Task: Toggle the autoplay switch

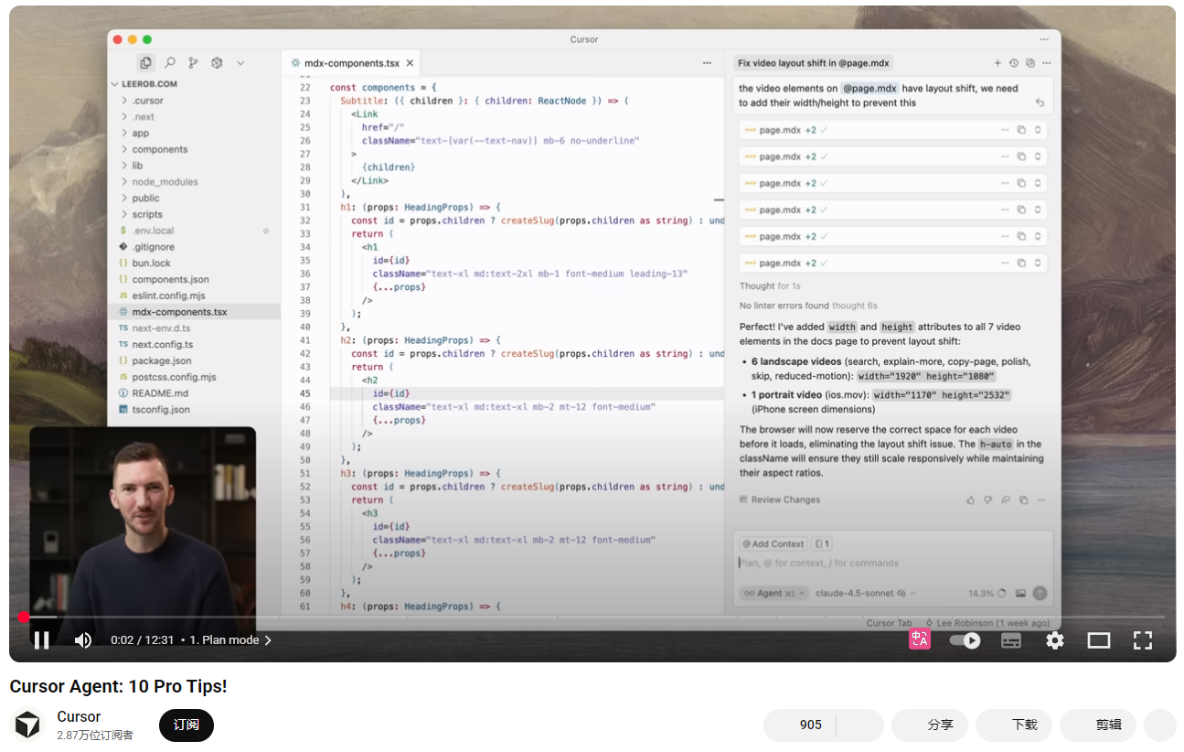Action: tap(965, 640)
